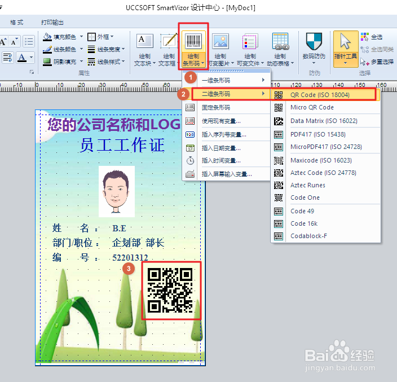This screenshot has height=382, width=397.
Task: Select MicroPDF417 (ISO 24728) option
Action: coord(326,147)
